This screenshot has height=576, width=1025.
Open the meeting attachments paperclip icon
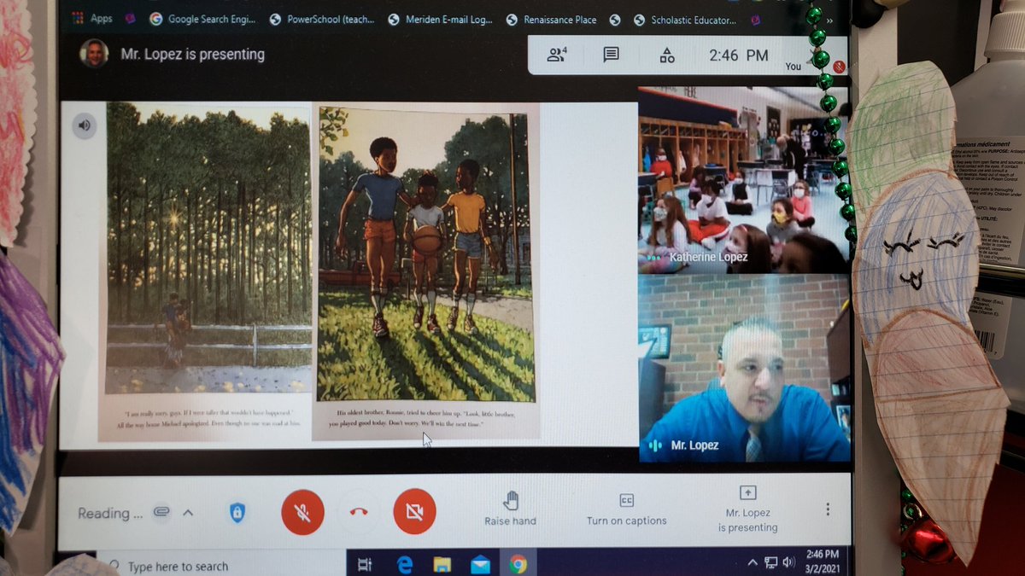pyautogui.click(x=160, y=512)
